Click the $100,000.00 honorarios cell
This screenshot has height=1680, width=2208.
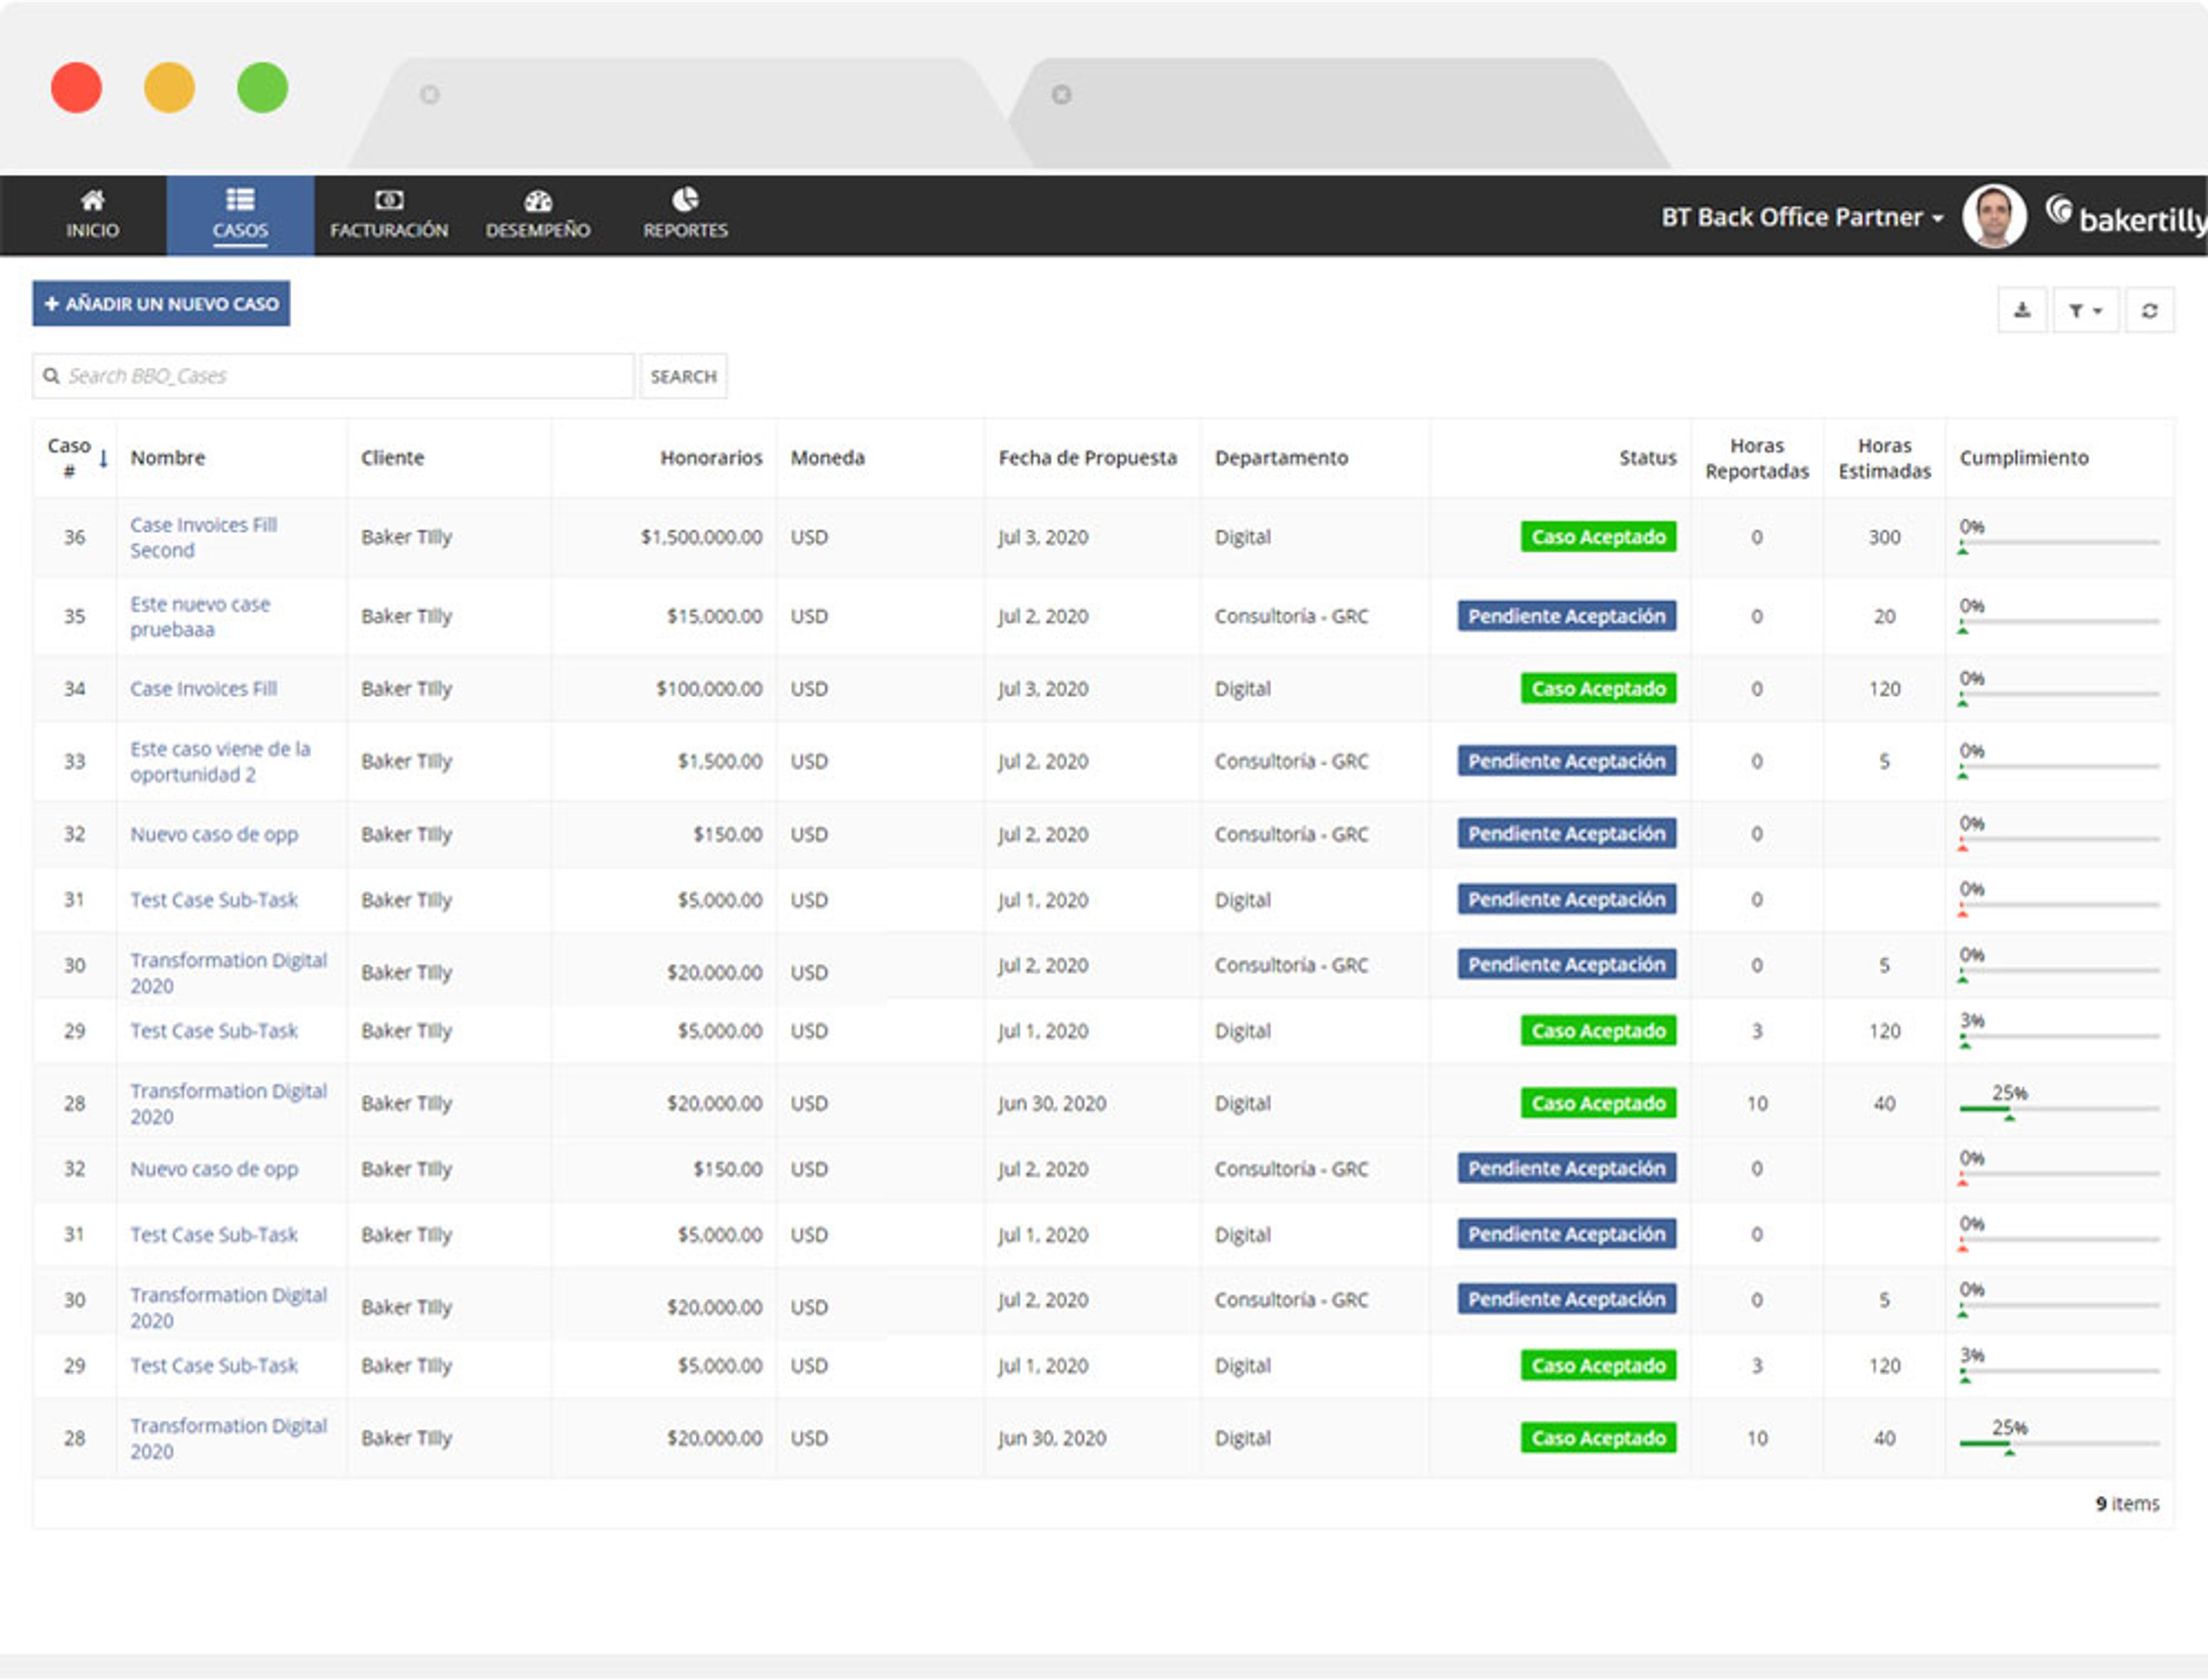709,688
